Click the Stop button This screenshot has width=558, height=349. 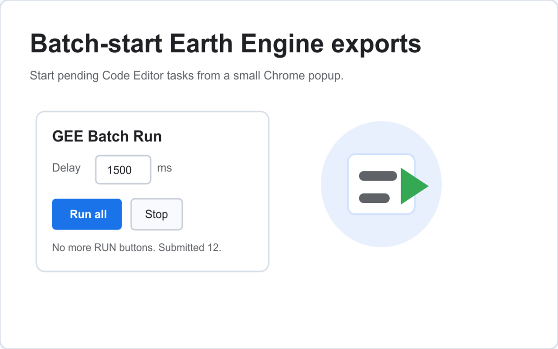point(157,214)
